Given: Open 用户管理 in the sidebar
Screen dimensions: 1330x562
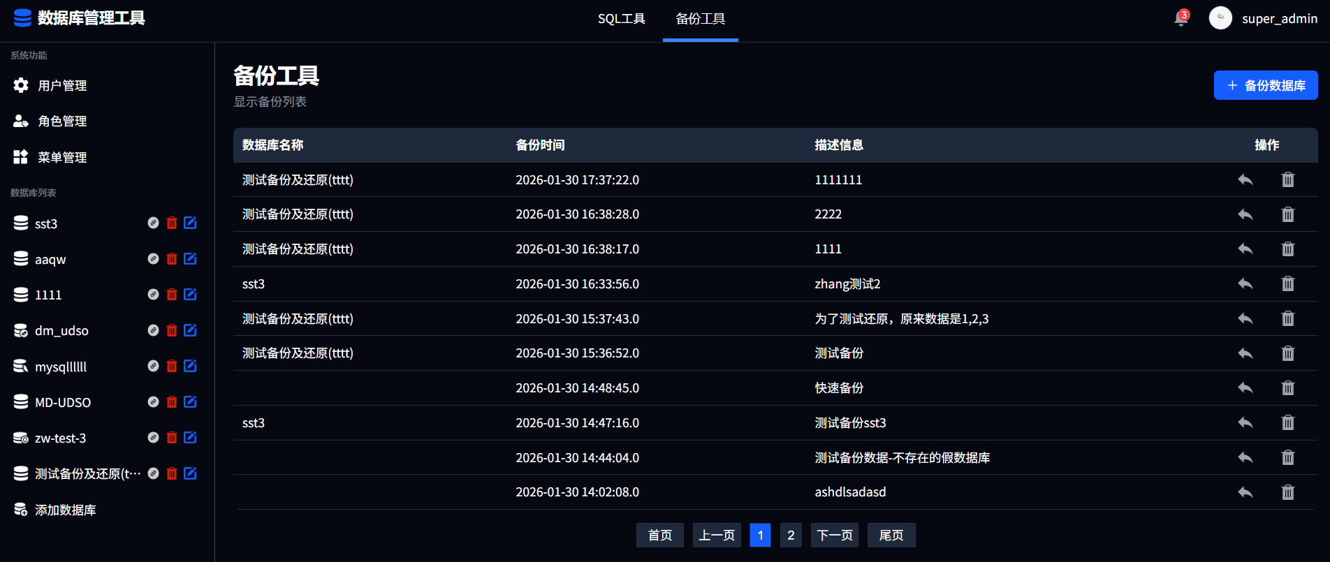Looking at the screenshot, I should coord(62,85).
